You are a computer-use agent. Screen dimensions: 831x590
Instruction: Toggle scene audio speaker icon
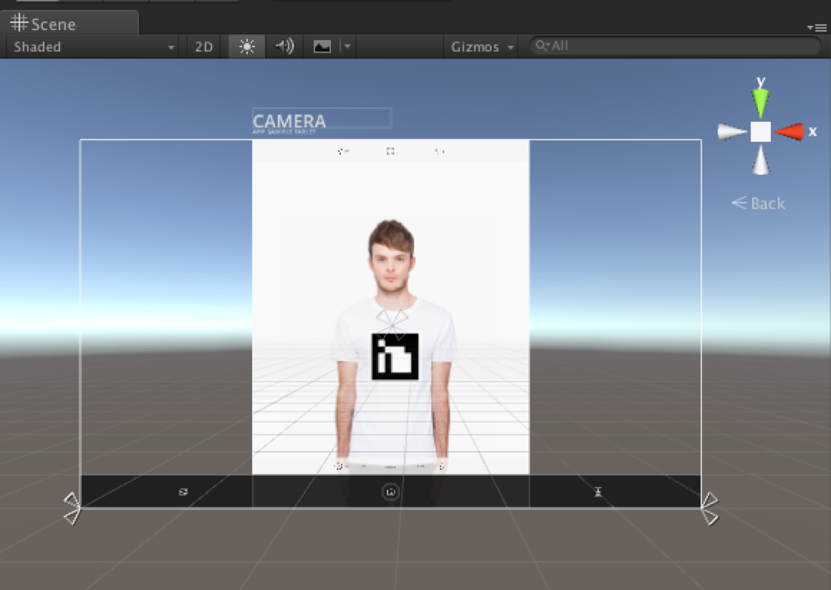coord(285,46)
